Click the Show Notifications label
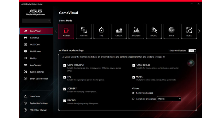Viewport: 221px width, 118px height. (178, 51)
